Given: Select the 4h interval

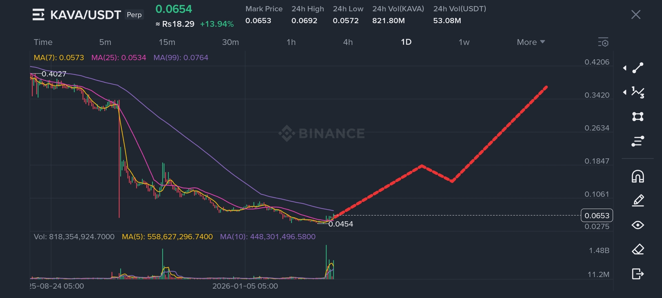Looking at the screenshot, I should [348, 42].
